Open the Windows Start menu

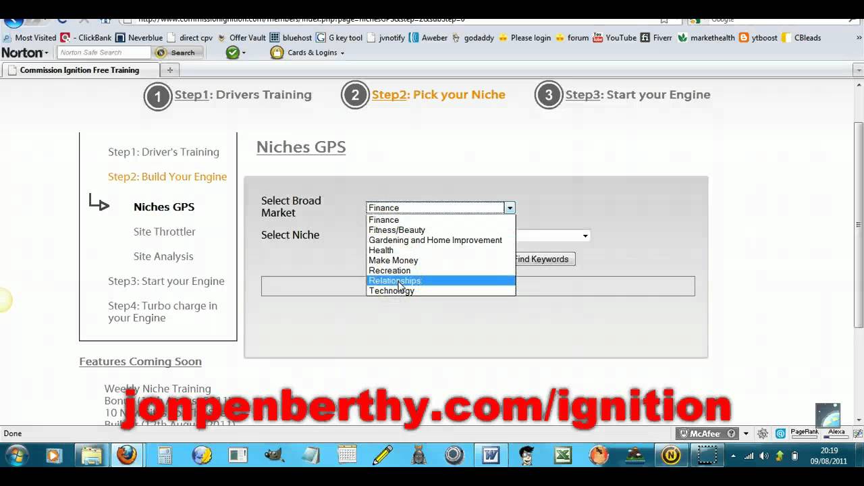[x=15, y=456]
